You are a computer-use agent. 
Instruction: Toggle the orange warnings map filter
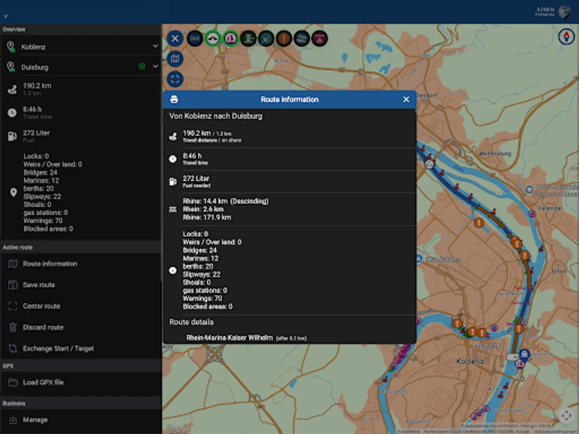(x=284, y=39)
